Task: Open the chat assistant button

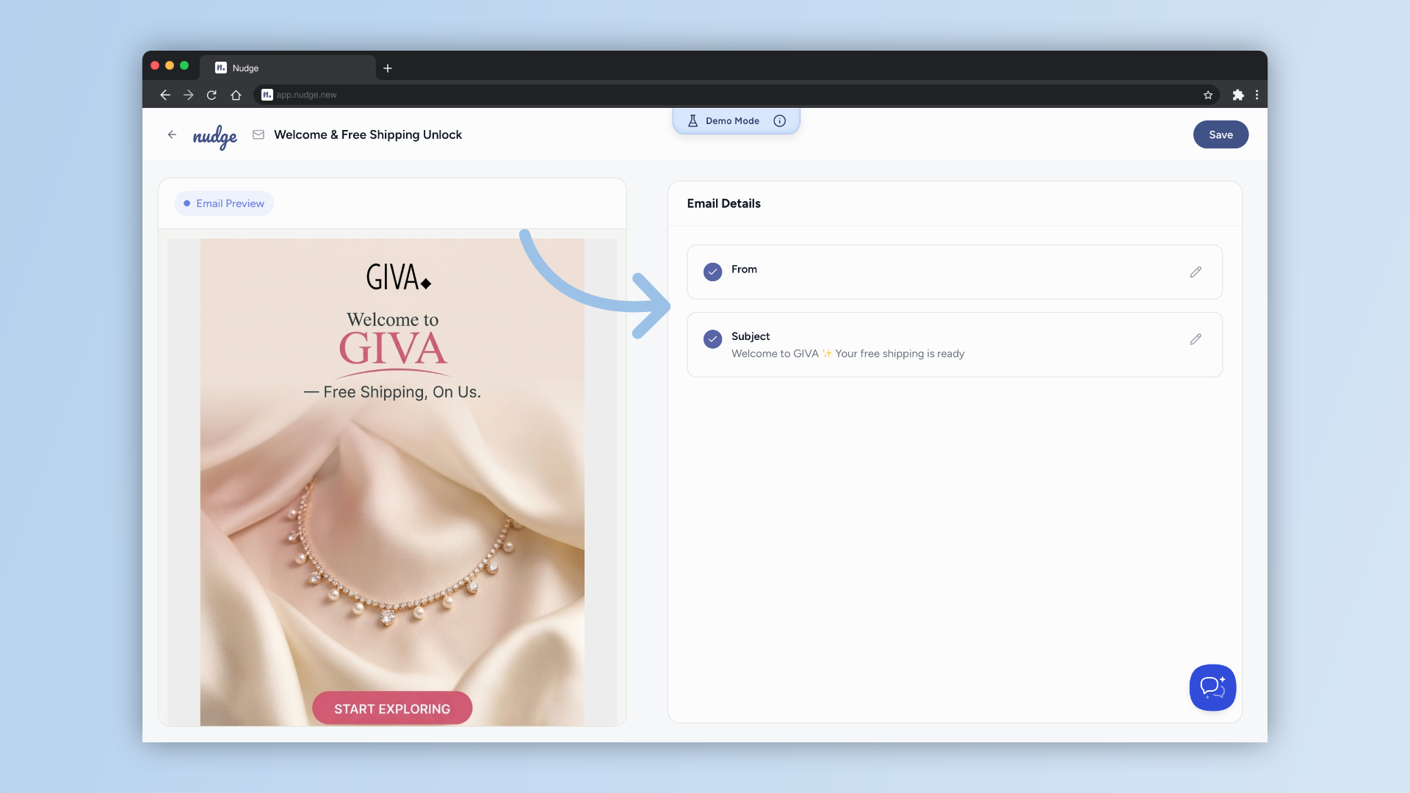Action: (x=1212, y=687)
